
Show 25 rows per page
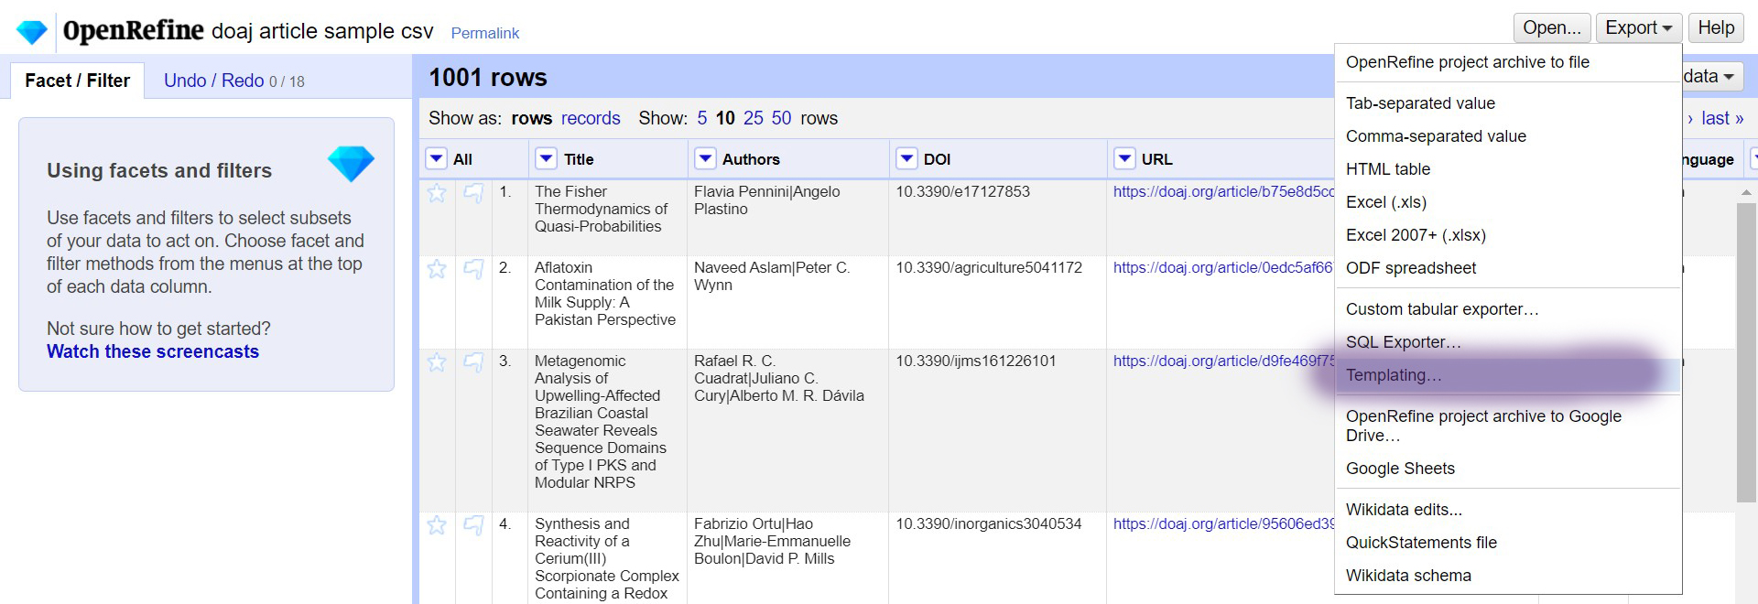753,118
